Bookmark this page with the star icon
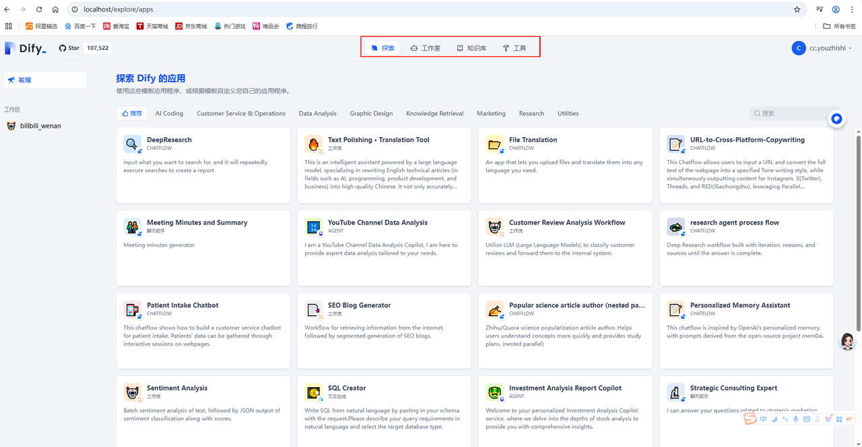This screenshot has height=447, width=862. tap(797, 9)
